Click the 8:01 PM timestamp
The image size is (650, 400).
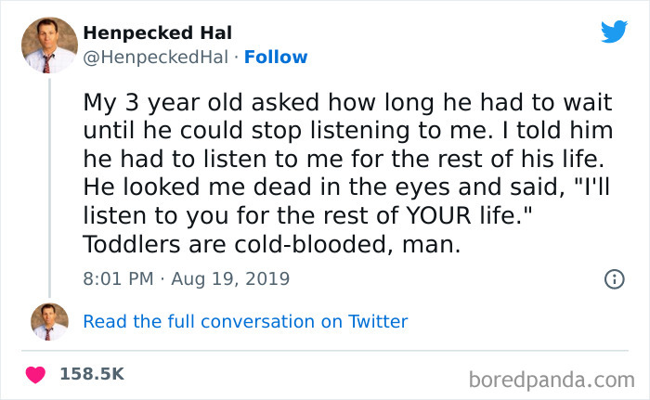point(118,278)
